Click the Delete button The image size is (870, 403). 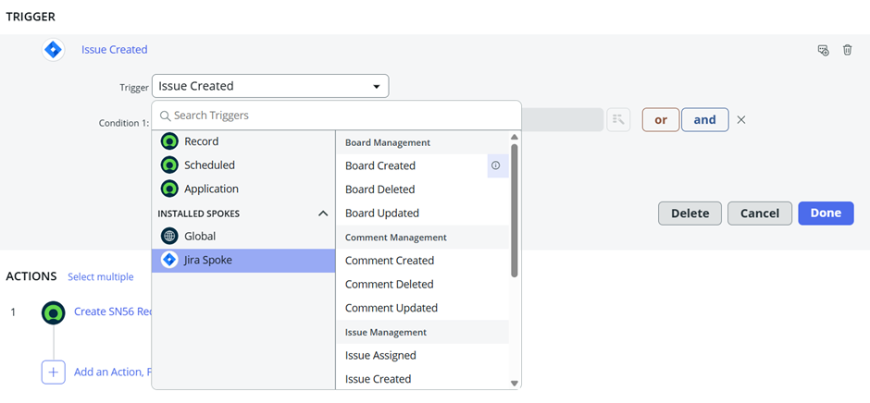690,214
